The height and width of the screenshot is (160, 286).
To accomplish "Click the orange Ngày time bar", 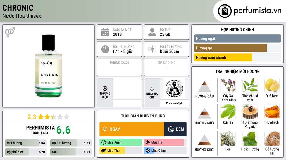I will tap(132, 129).
